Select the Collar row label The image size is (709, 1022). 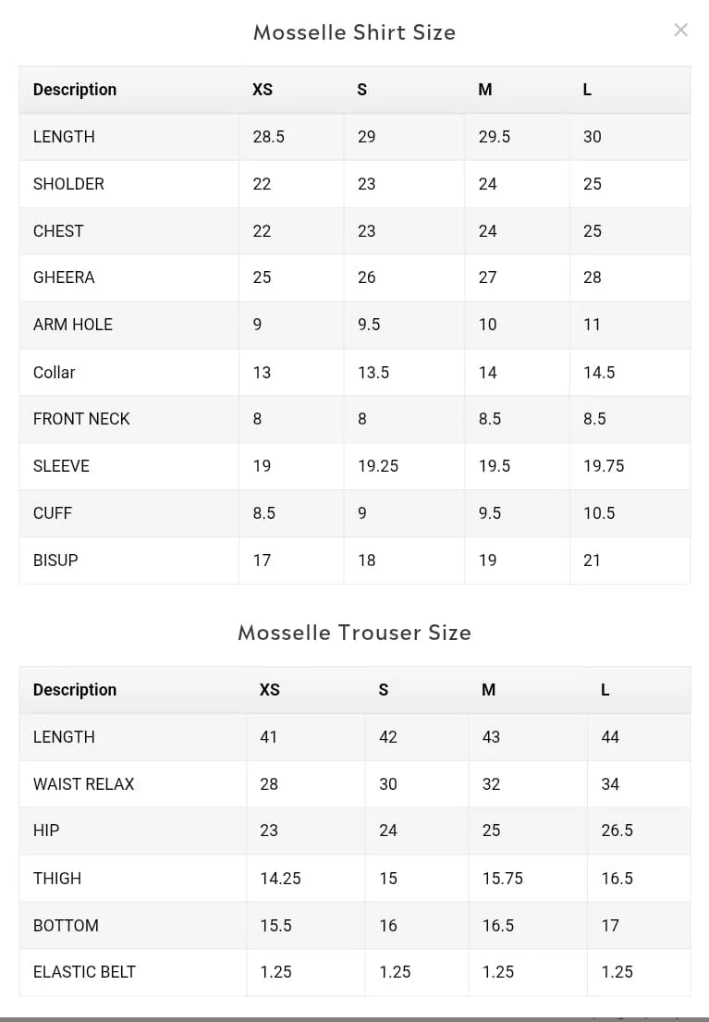[x=55, y=372]
